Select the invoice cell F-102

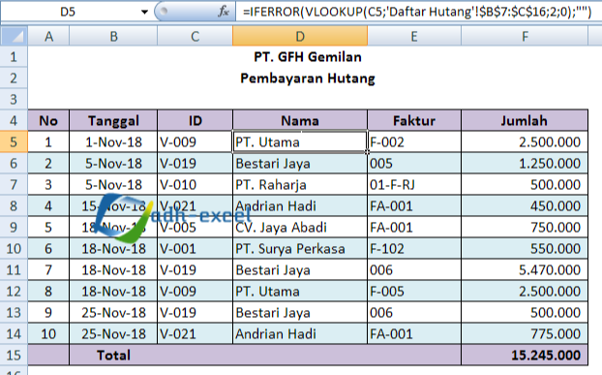[x=414, y=249]
